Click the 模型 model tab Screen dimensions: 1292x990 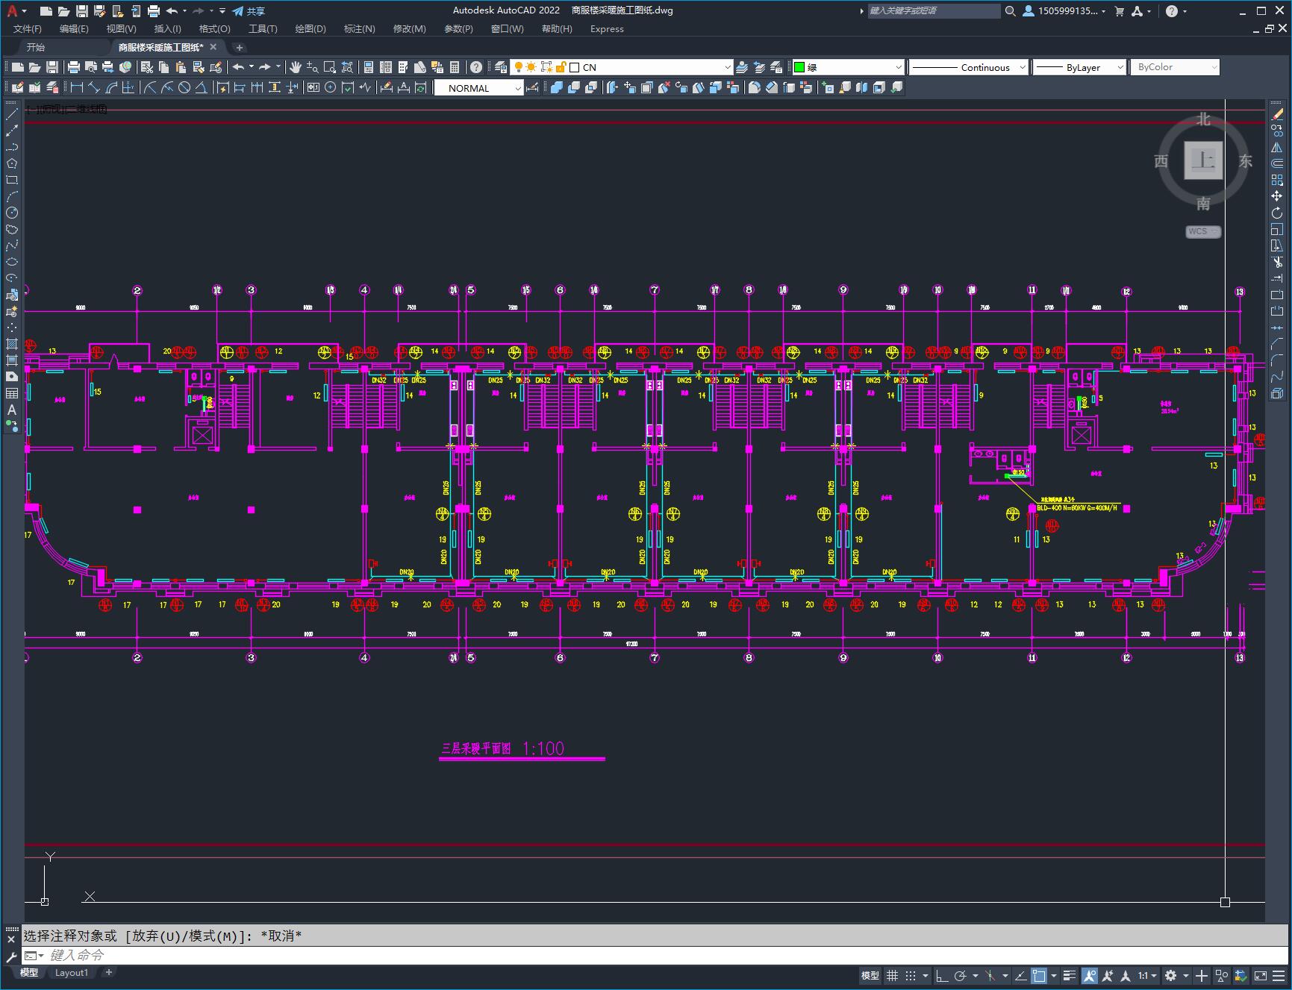point(29,972)
